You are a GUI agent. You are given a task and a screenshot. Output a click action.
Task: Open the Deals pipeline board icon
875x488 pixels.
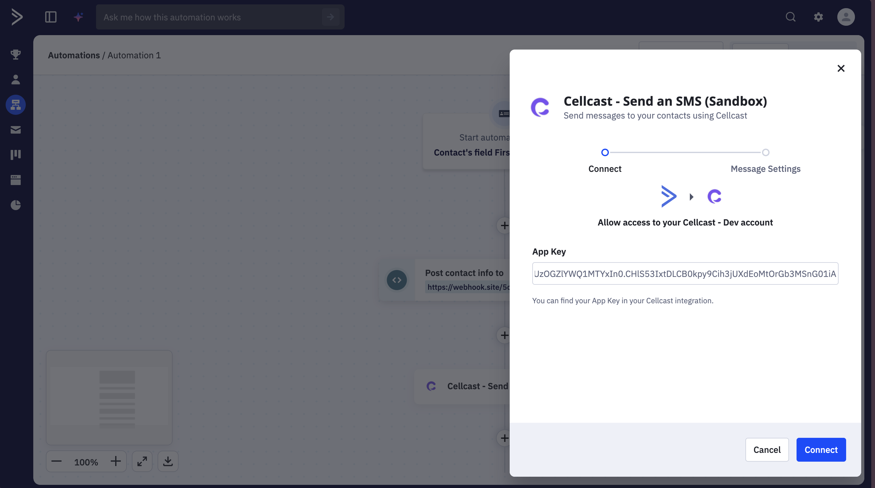click(16, 155)
